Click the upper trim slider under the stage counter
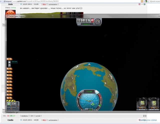The image size is (160, 124). (11, 106)
